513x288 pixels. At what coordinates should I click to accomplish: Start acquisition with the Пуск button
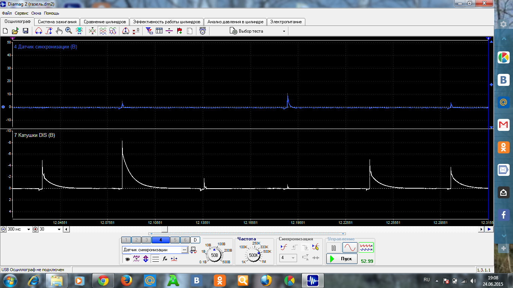[342, 259]
